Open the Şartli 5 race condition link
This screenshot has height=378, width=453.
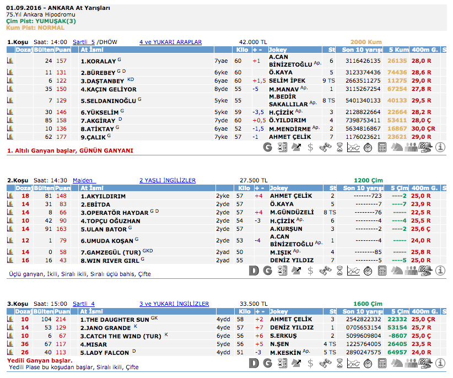(x=84, y=42)
